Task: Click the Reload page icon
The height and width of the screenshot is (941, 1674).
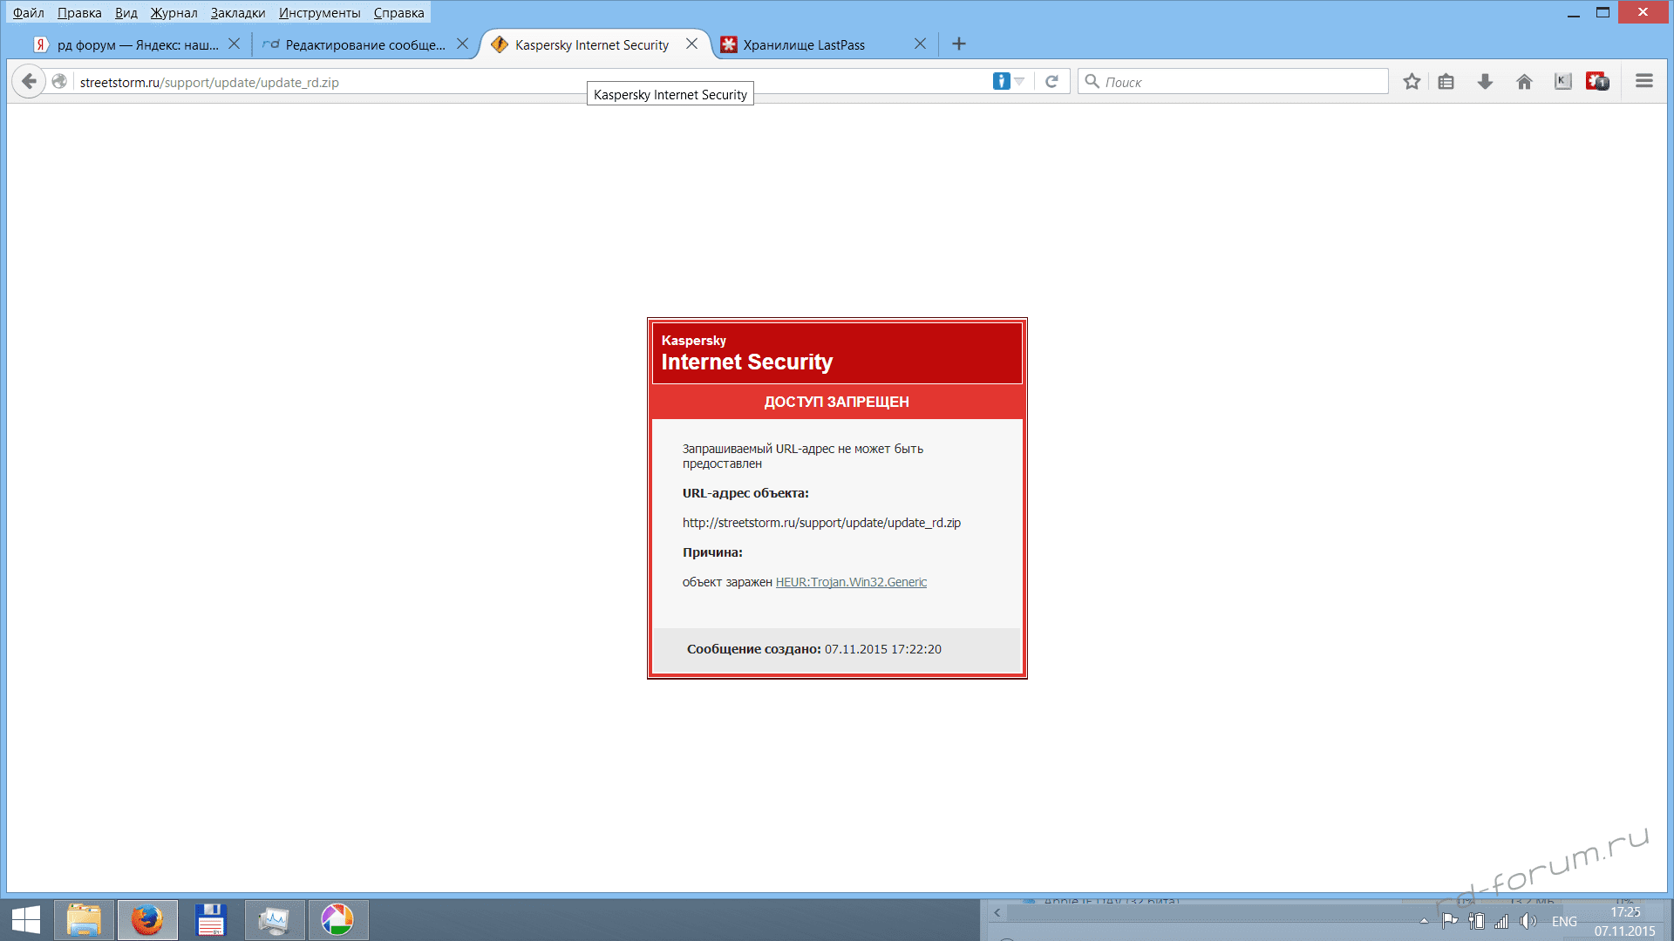Action: pos(1051,82)
